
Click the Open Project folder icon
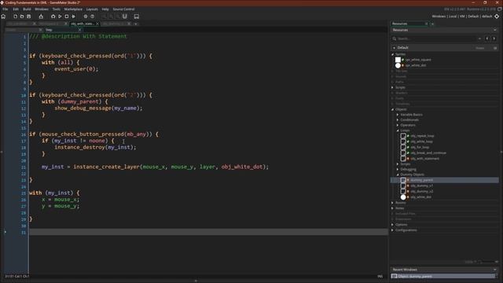pyautogui.click(x=22, y=17)
